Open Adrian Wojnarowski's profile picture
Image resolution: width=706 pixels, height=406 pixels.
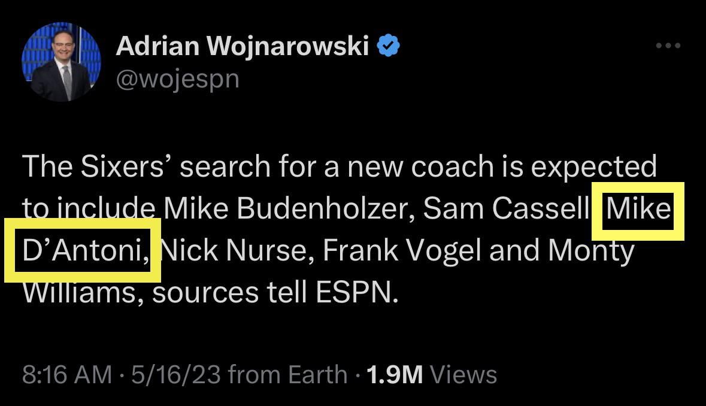coord(61,62)
